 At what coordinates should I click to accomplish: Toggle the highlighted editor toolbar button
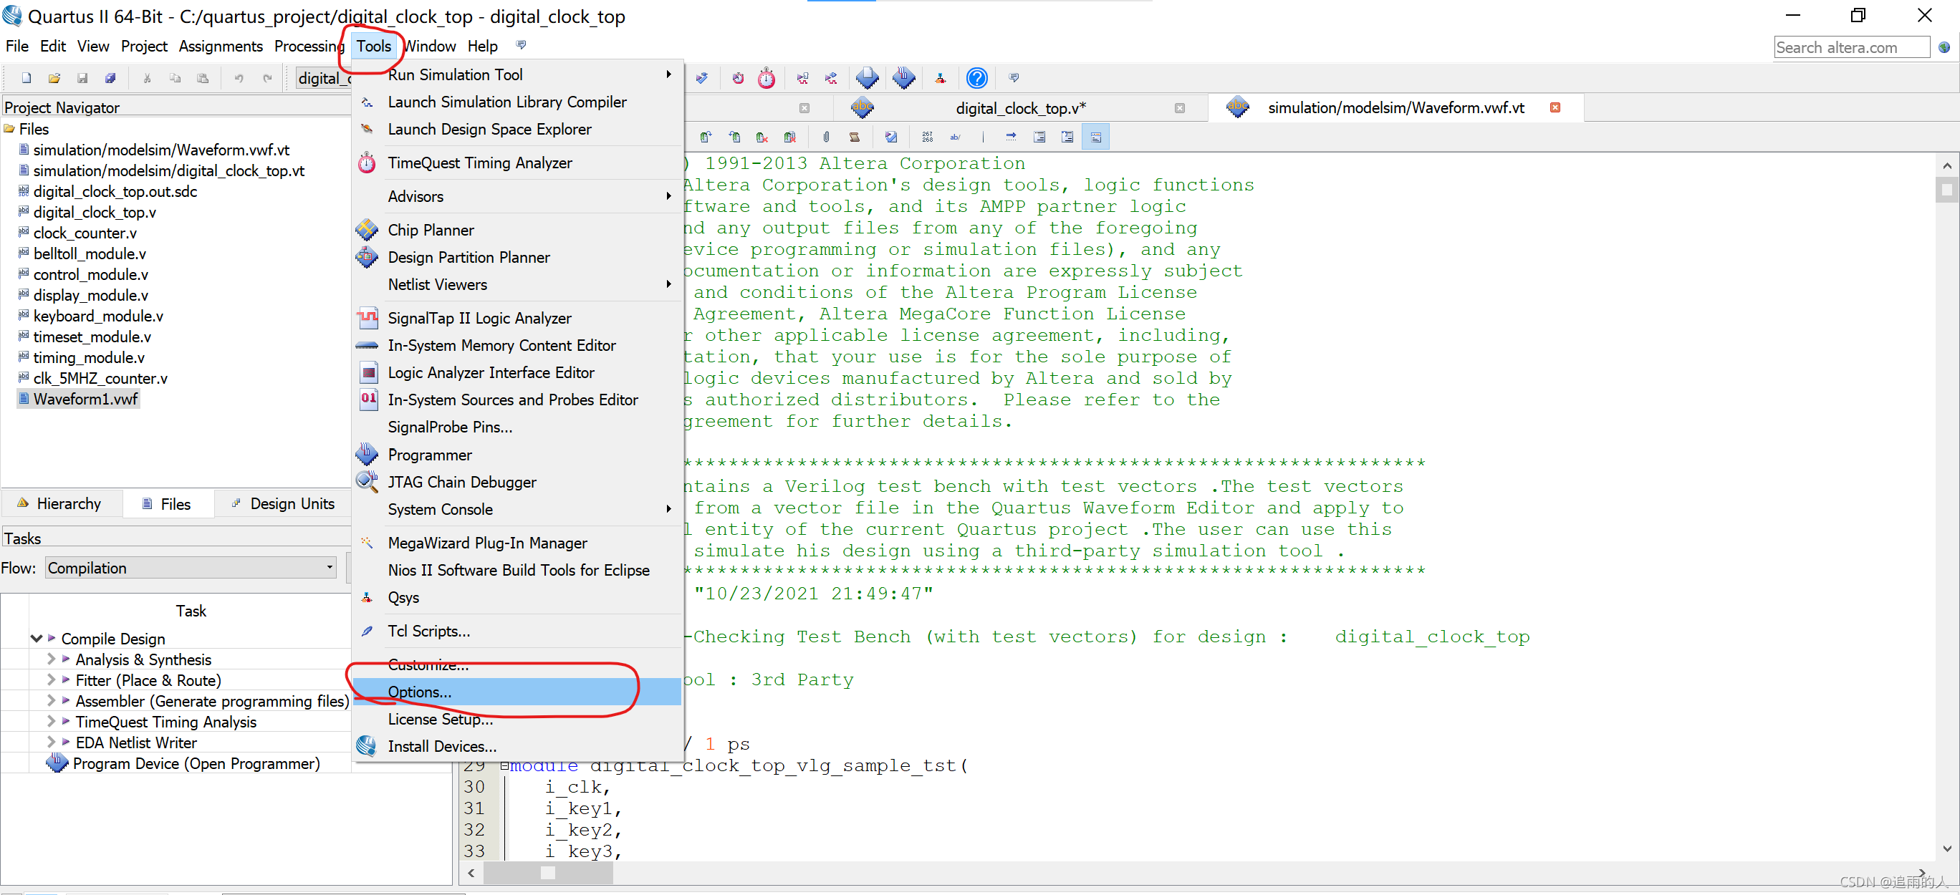click(1095, 137)
